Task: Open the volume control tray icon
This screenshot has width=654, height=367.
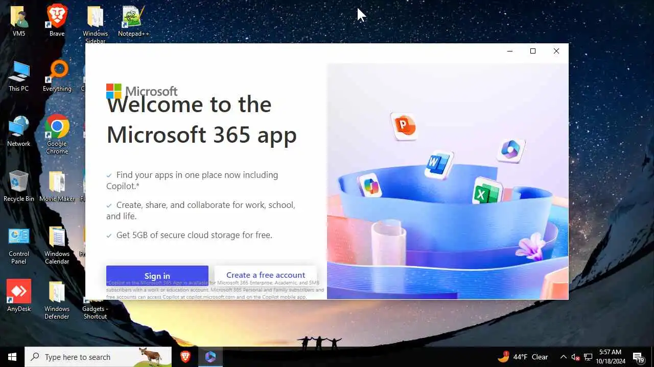Action: point(575,357)
